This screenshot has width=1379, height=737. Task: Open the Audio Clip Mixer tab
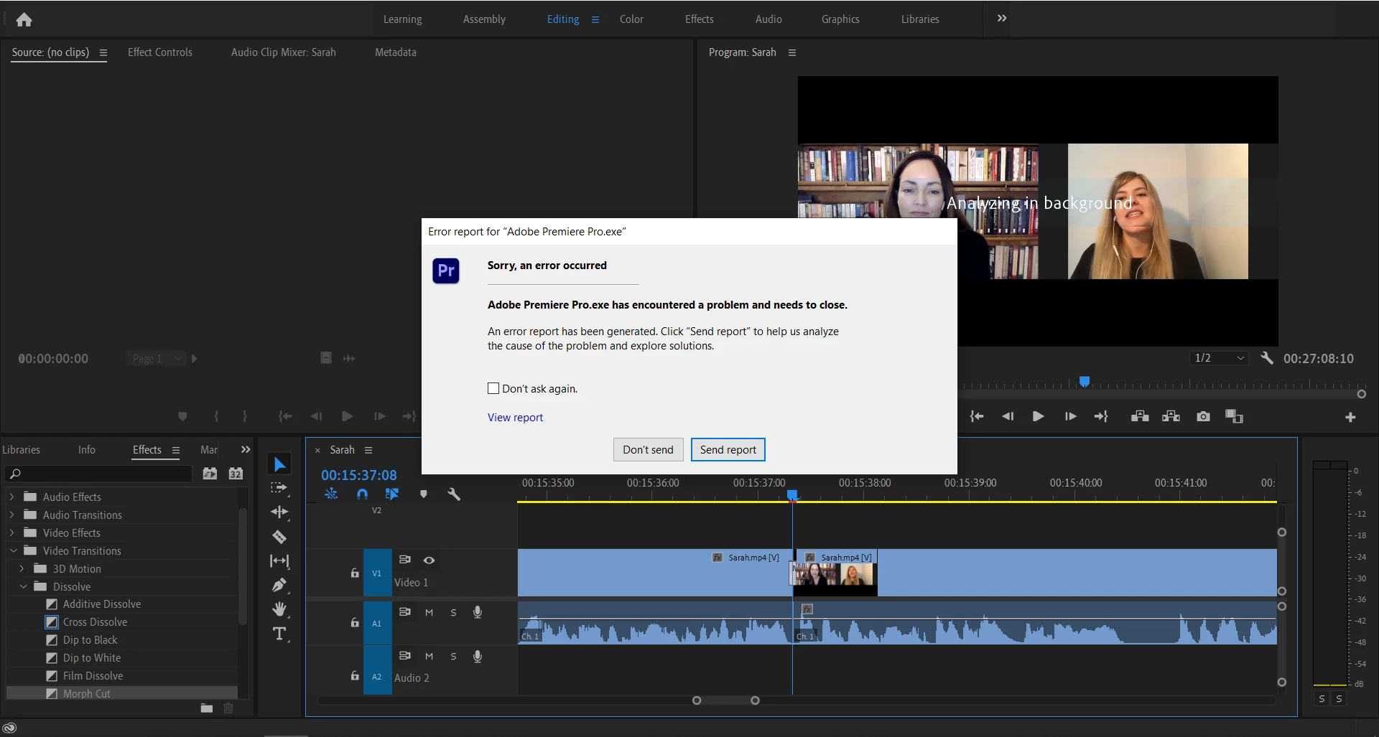coord(284,52)
